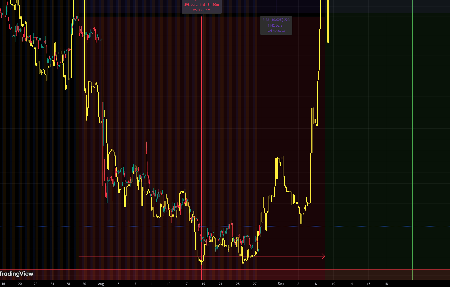Click date "5" on the time axis
The height and width of the screenshot is (287, 450).
pyautogui.click(x=118, y=284)
